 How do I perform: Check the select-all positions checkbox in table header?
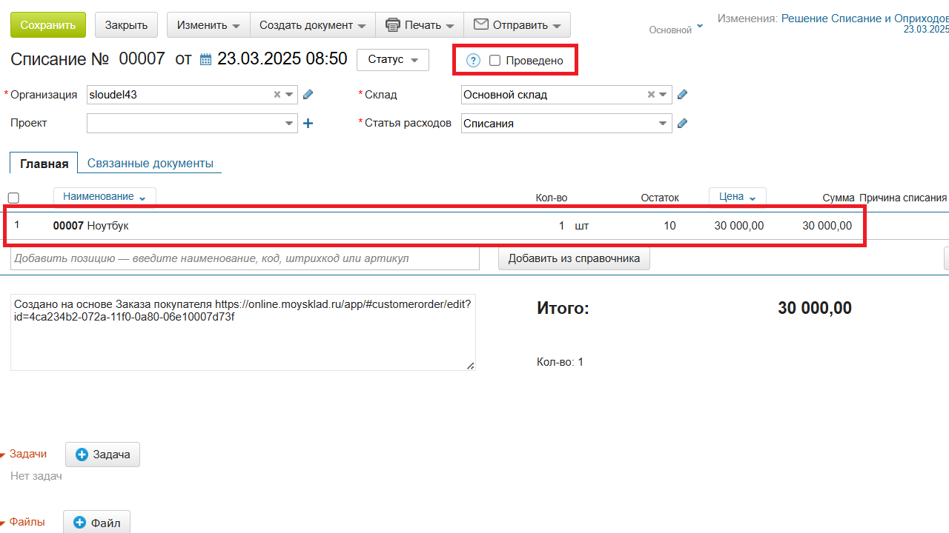pyautogui.click(x=13, y=198)
